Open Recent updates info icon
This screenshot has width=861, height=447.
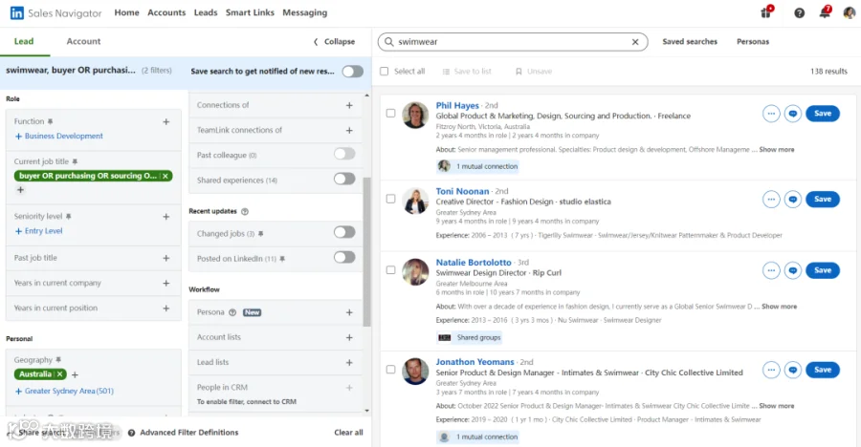tap(245, 212)
